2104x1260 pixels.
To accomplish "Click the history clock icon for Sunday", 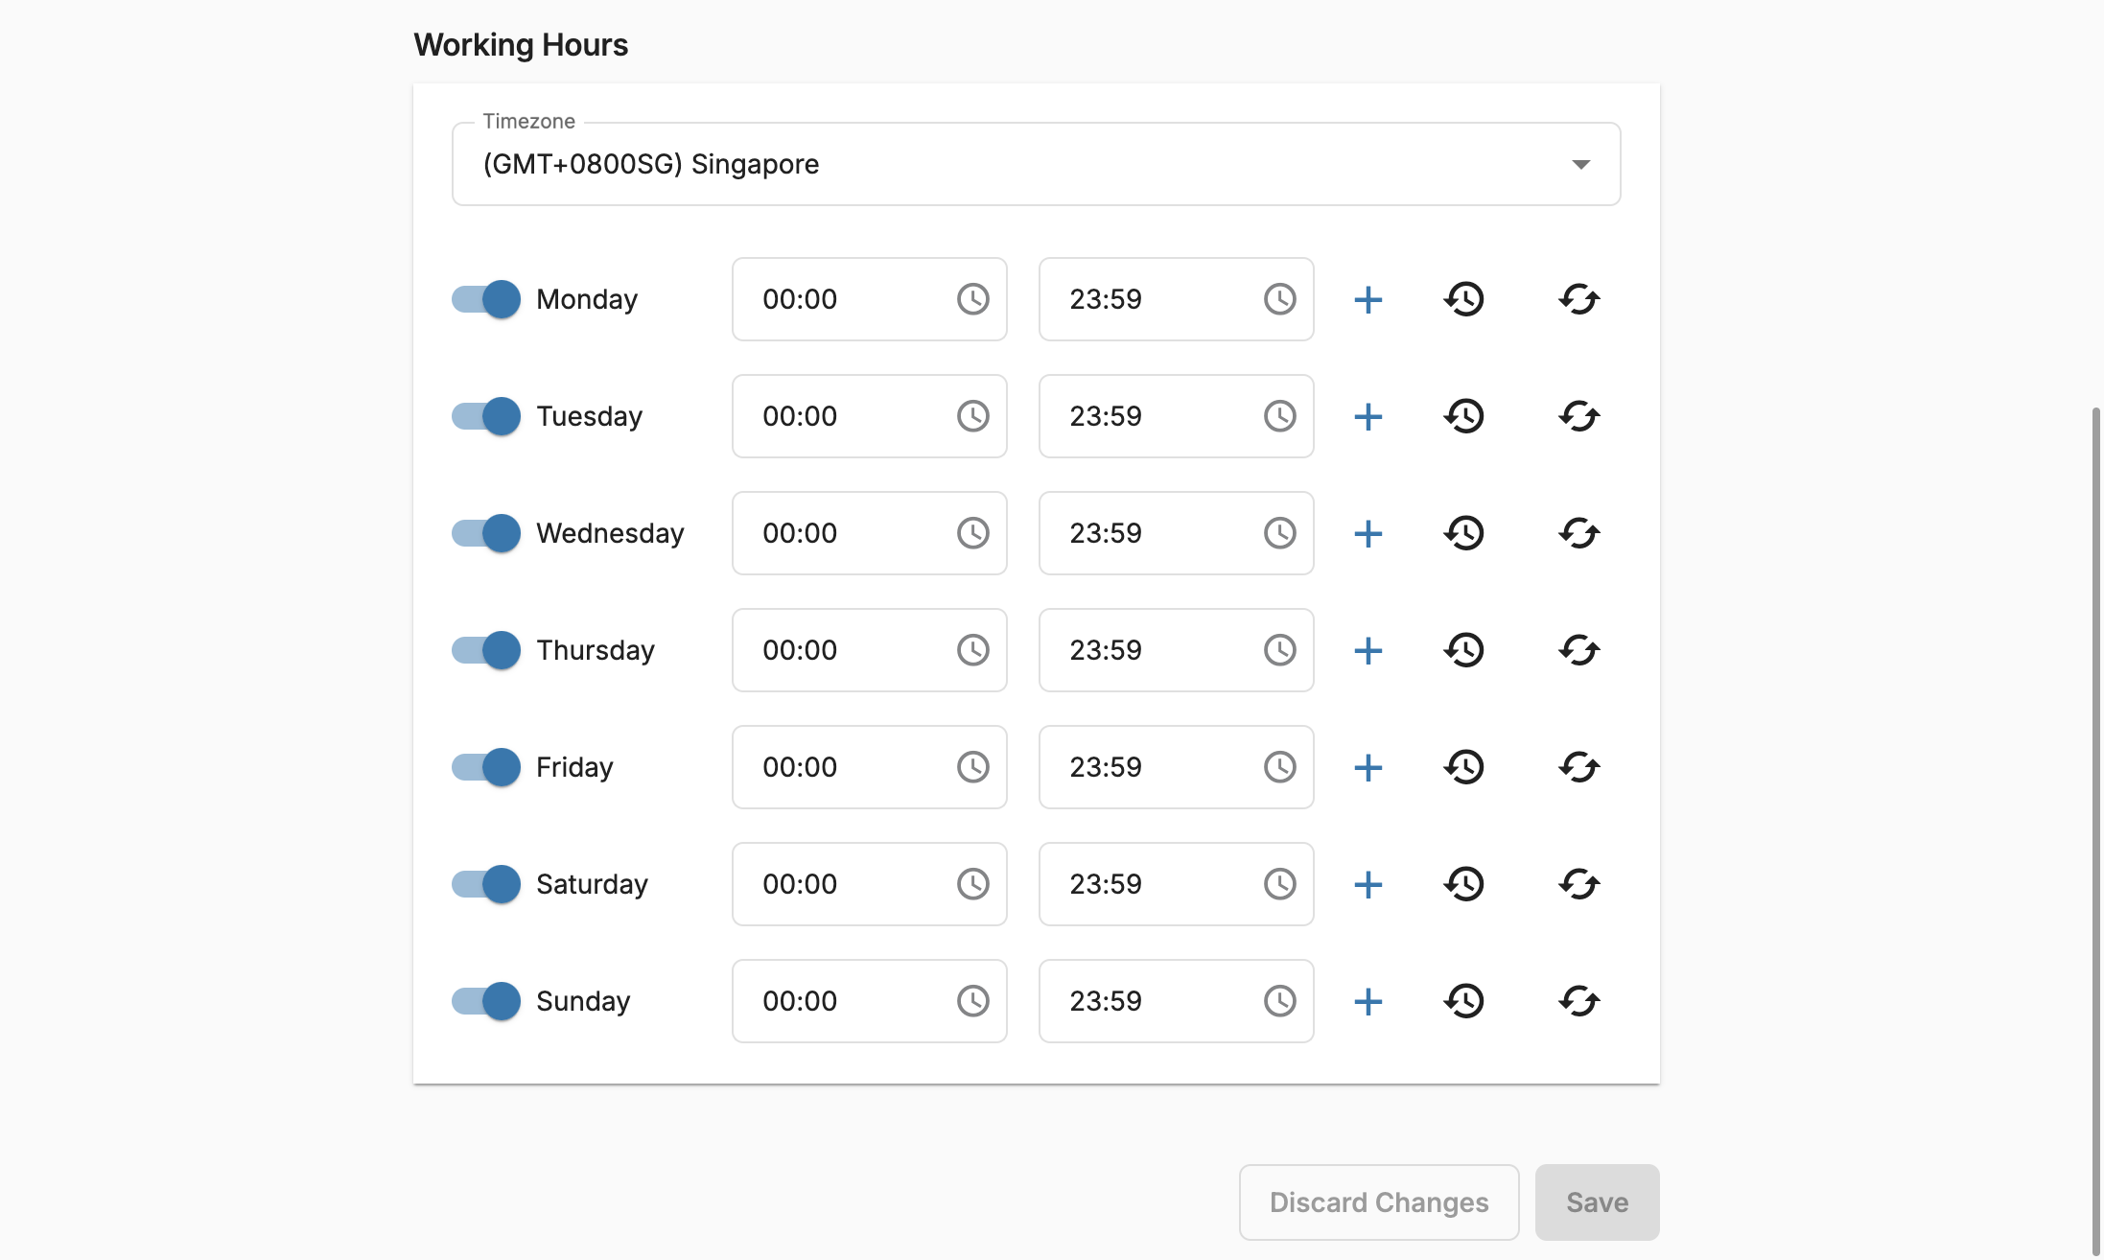I will pyautogui.click(x=1463, y=1001).
